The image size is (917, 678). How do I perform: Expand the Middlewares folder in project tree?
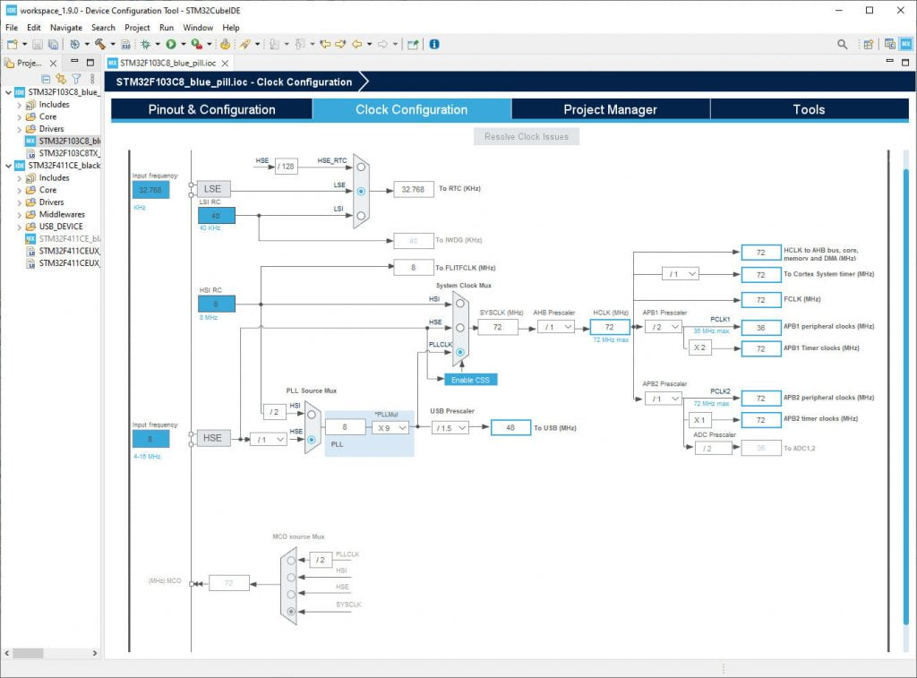coord(19,215)
